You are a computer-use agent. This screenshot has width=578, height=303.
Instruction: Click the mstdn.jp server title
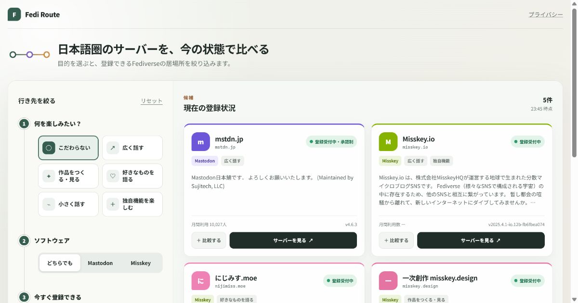[x=229, y=139]
